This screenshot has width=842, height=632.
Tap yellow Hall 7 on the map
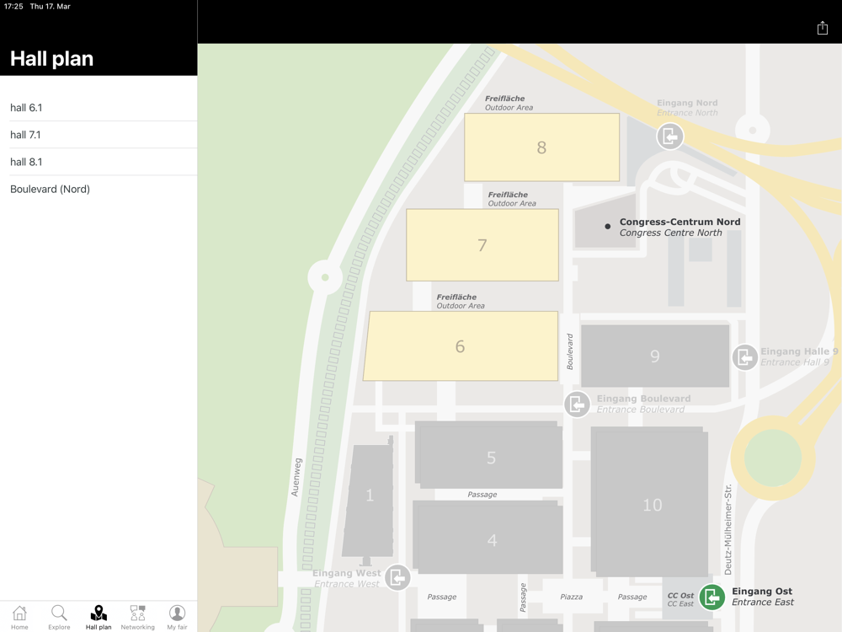click(482, 245)
